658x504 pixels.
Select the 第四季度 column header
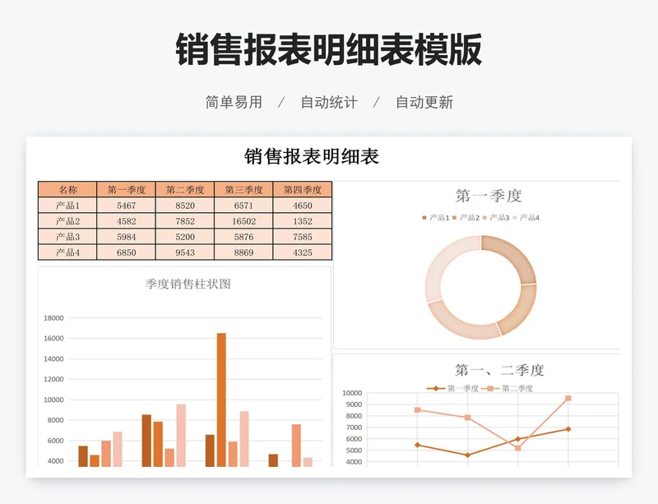303,190
